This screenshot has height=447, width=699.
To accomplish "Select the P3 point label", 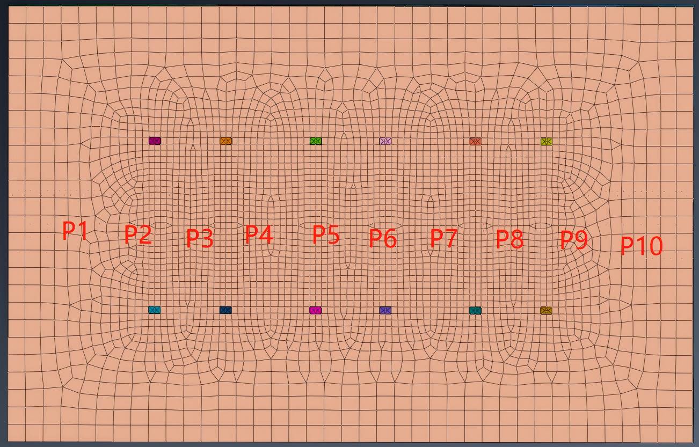I will [200, 238].
